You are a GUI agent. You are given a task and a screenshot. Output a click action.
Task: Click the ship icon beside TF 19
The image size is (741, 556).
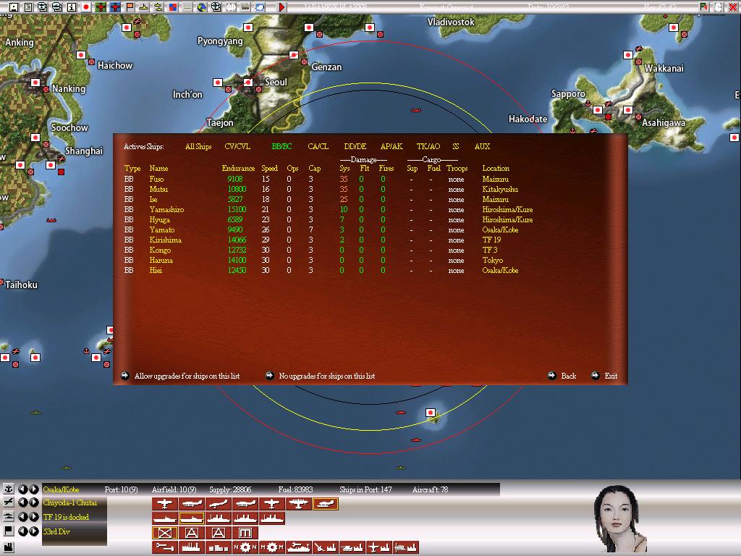pos(9,517)
